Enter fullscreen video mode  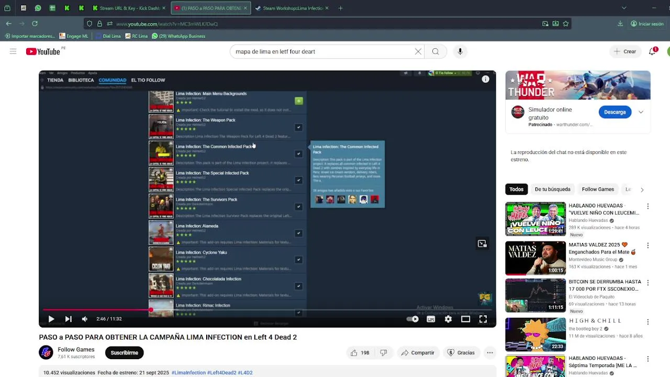pos(483,319)
